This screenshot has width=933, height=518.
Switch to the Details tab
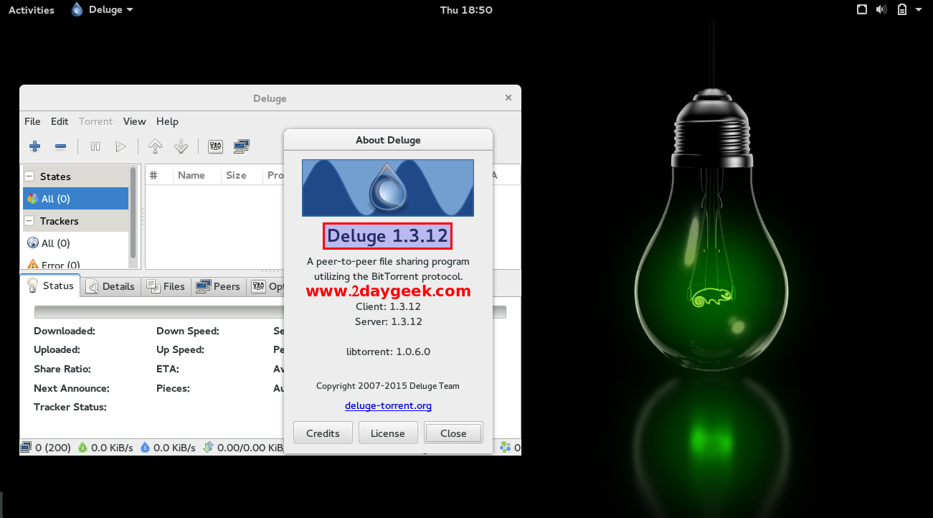[x=110, y=286]
